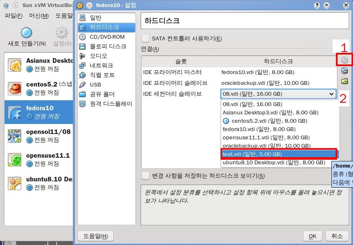
Task: Choose centos5.2.vdi from the disk list
Action: tap(280, 121)
